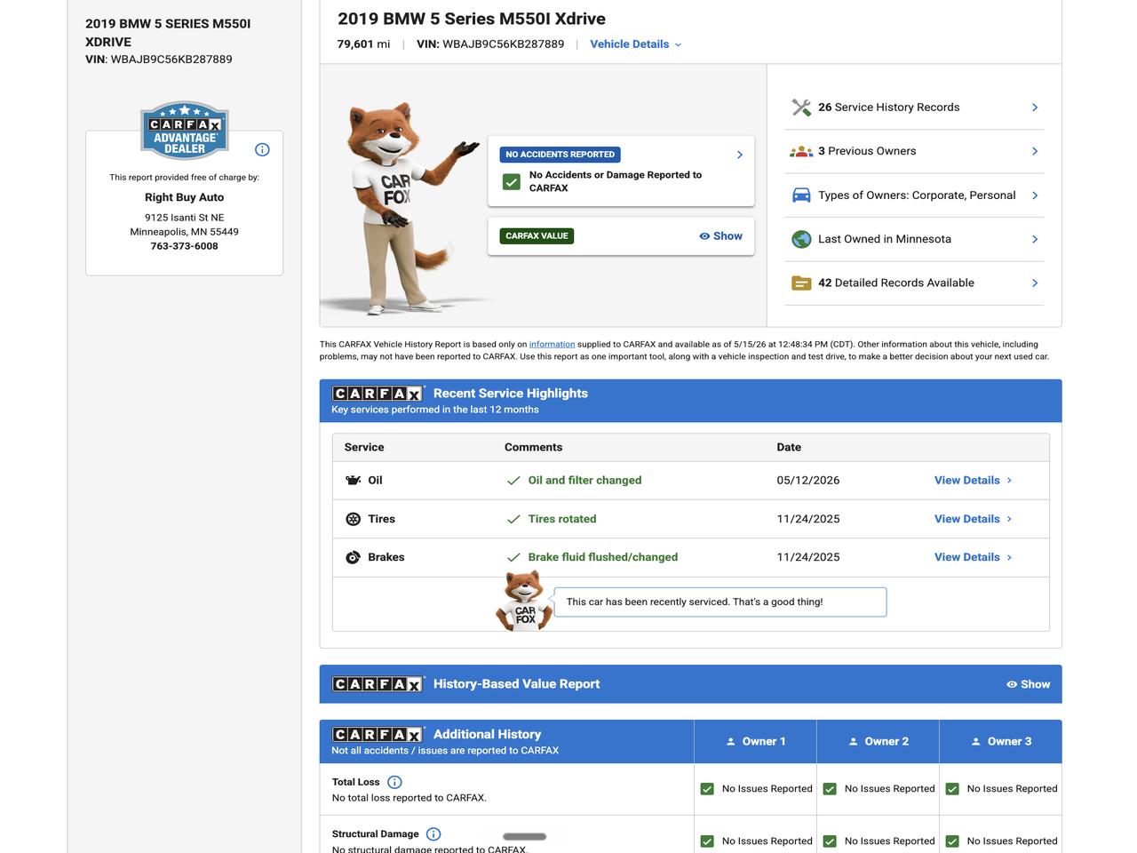
Task: Click the Owner 1 person icon
Action: [731, 742]
